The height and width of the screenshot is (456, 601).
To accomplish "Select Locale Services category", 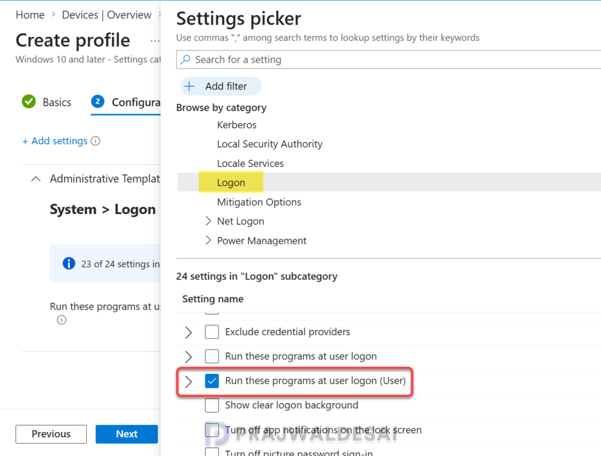I will pyautogui.click(x=250, y=164).
